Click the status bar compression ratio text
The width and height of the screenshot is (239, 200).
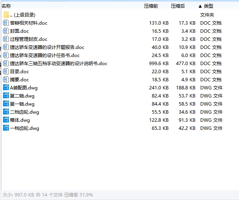click(x=78, y=195)
